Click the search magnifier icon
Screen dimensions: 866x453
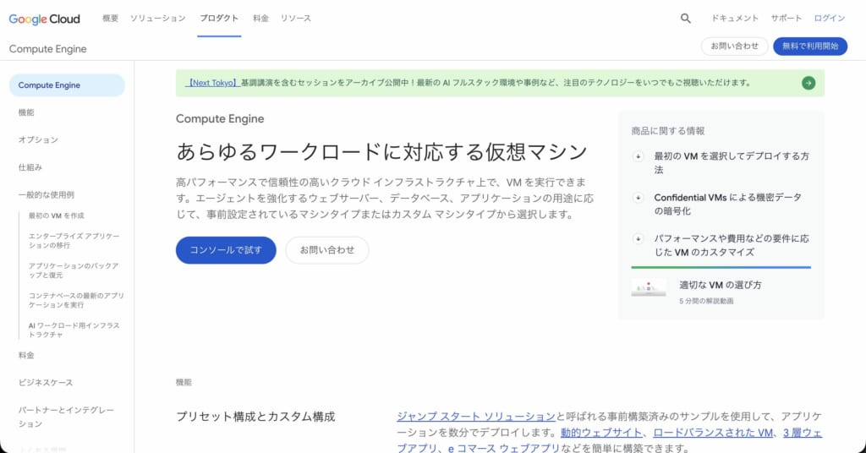(685, 19)
